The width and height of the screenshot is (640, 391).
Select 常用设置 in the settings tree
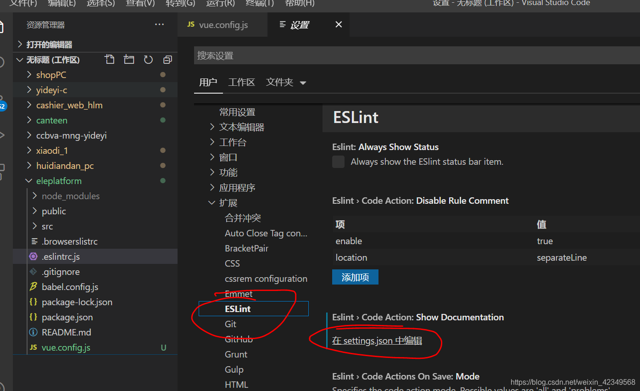pyautogui.click(x=237, y=112)
